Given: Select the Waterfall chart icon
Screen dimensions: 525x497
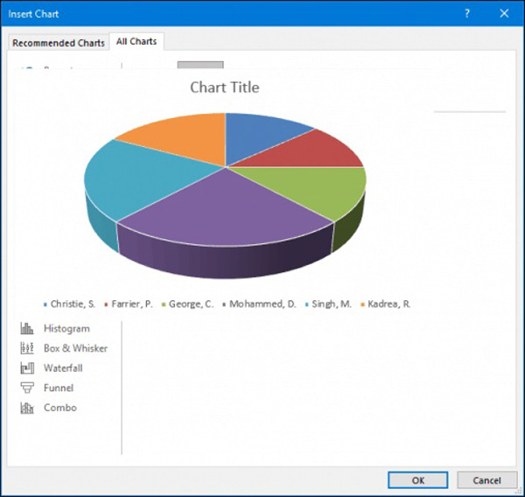Looking at the screenshot, I should pyautogui.click(x=27, y=368).
